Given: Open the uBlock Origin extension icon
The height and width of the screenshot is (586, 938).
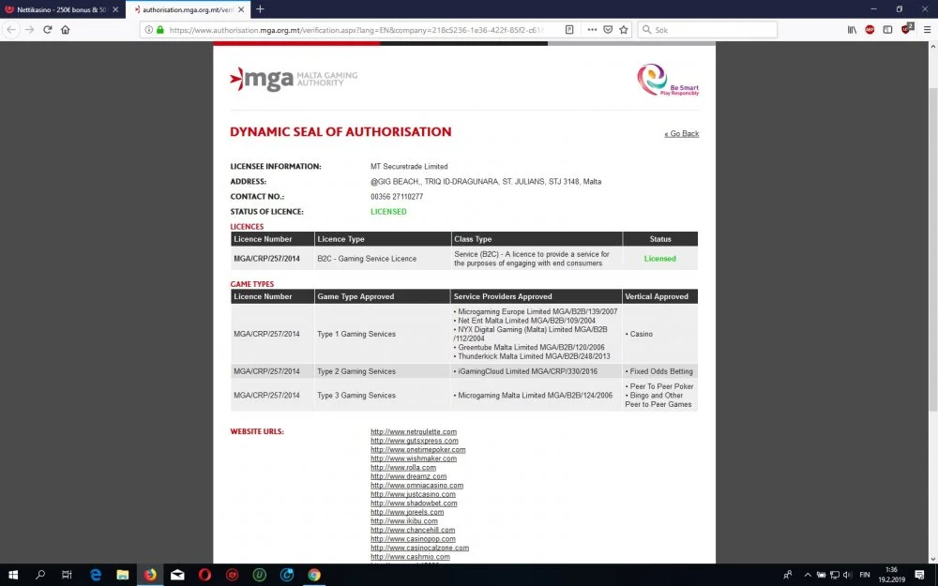Looking at the screenshot, I should (907, 29).
